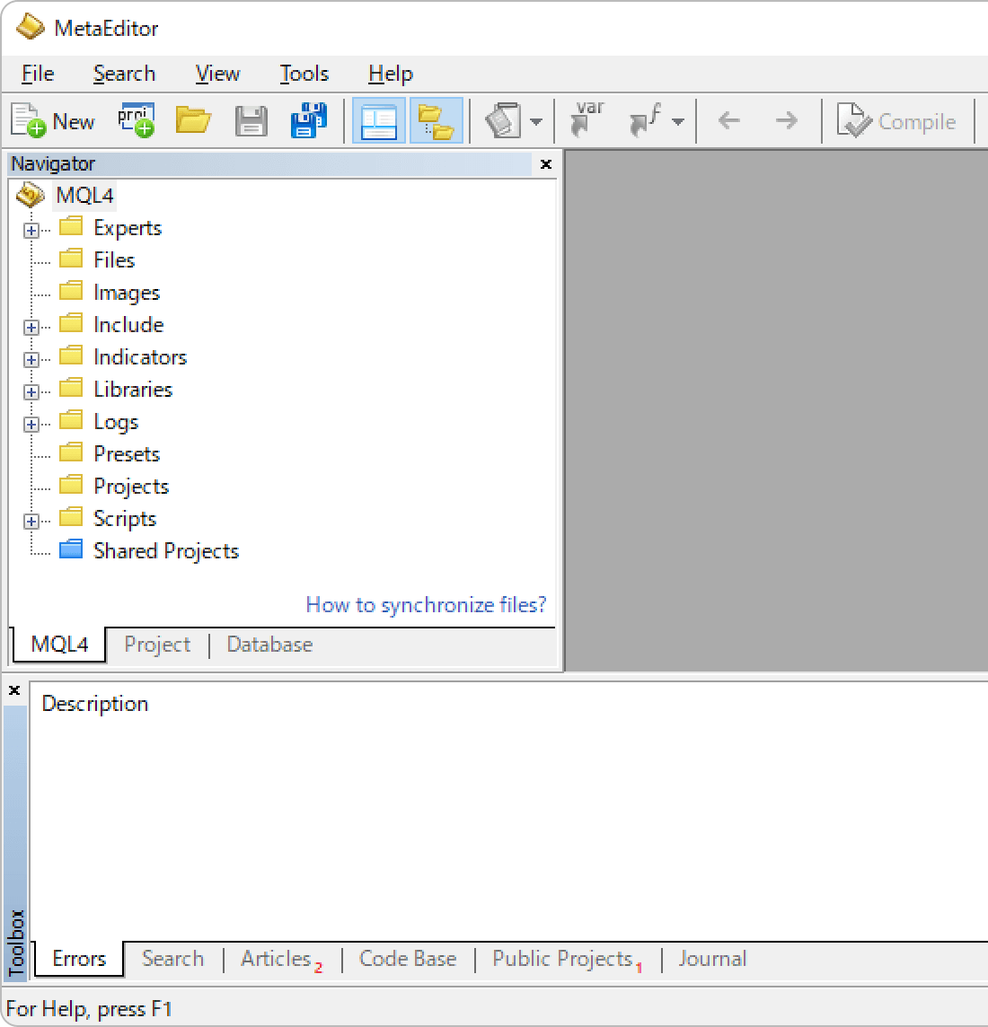Click the go to function 'f' icon

point(646,120)
